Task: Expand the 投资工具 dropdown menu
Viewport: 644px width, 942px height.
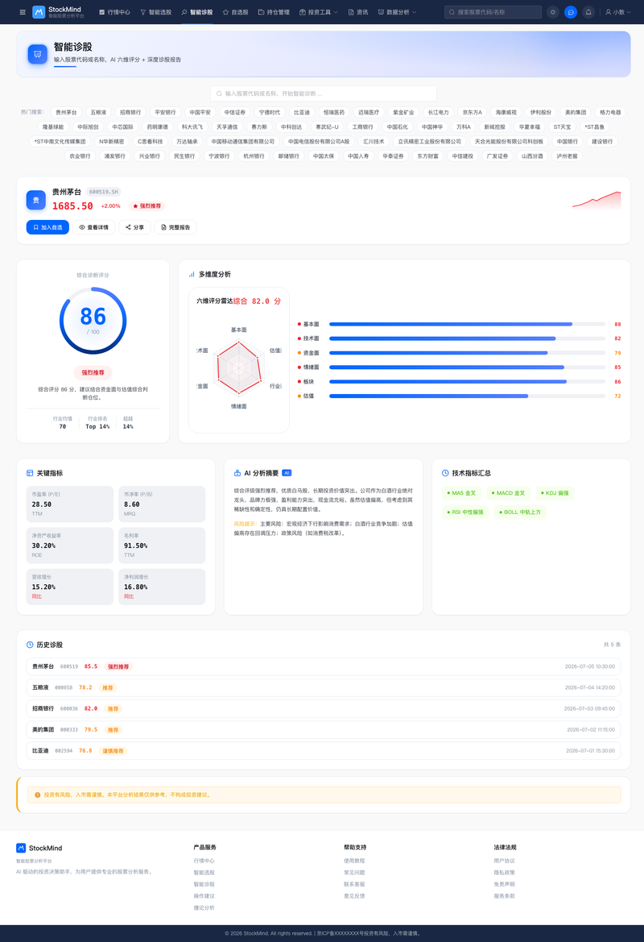Action: [x=319, y=12]
